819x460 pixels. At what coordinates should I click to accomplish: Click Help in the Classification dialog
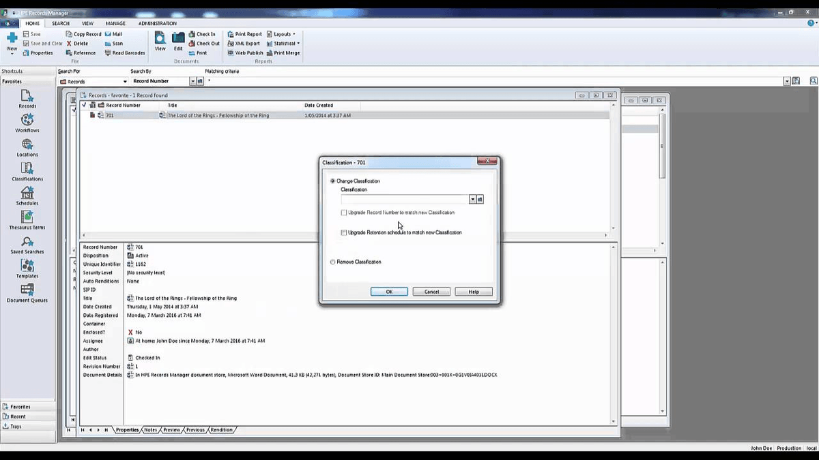474,292
